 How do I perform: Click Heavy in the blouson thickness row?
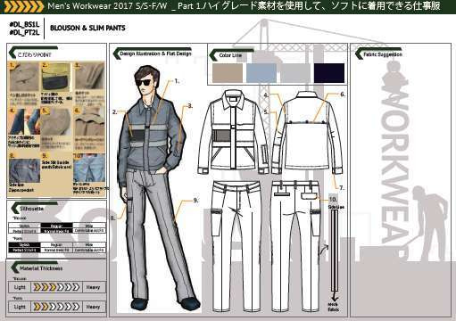click(x=93, y=287)
